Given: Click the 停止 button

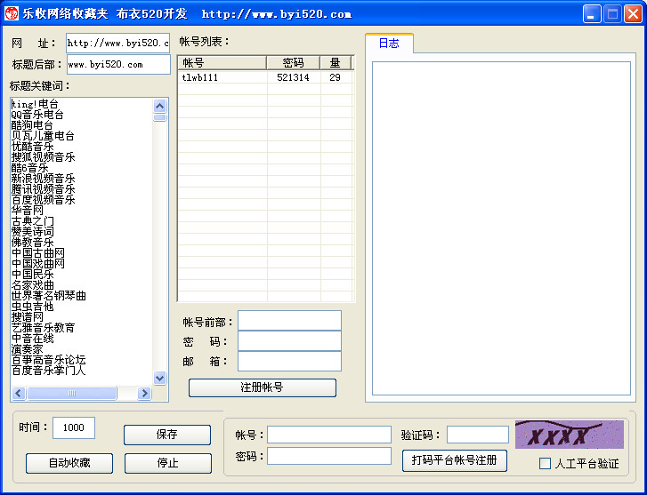Looking at the screenshot, I should tap(168, 463).
